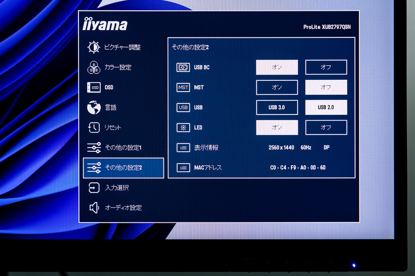Click the USB BC charging icon
415x276 pixels.
[183, 67]
